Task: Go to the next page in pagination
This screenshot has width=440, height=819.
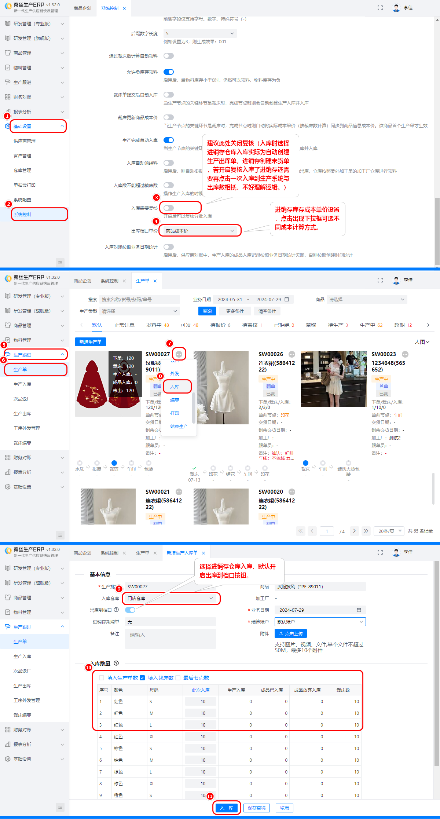Action: tap(354, 531)
